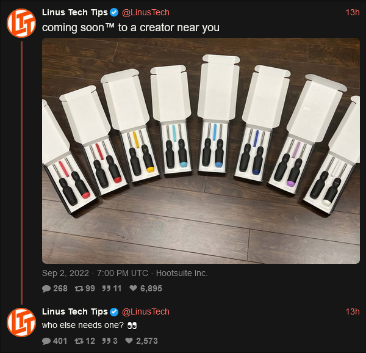Image resolution: width=366 pixels, height=353 pixels.
Task: Click the quote icon showing 3
Action: [106, 341]
